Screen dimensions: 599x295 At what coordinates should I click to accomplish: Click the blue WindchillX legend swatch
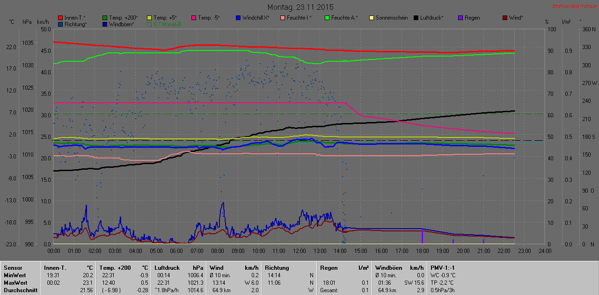(238, 18)
